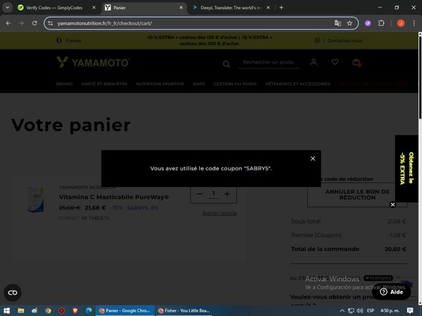Image resolution: width=422 pixels, height=316 pixels.
Task: Close the Obtenez le -5% EXTRA side banner
Action: coord(393,205)
